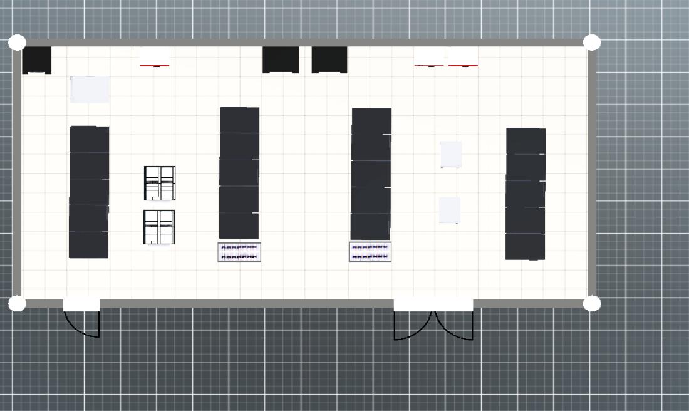Image resolution: width=689 pixels, height=411 pixels.
Task: Pick the patterned rack below third dark column
Action: (x=370, y=252)
